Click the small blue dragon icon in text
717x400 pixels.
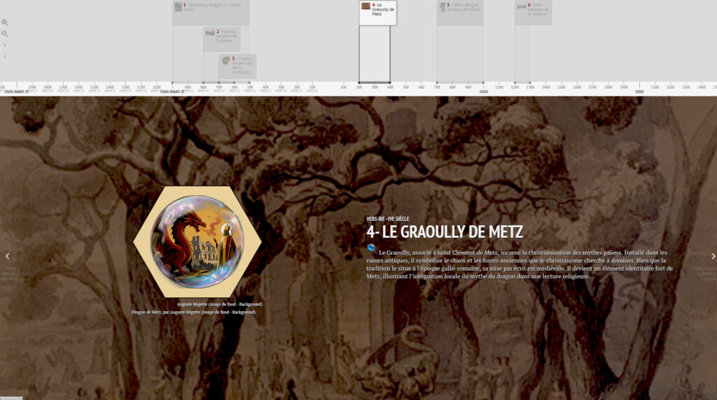pos(371,248)
